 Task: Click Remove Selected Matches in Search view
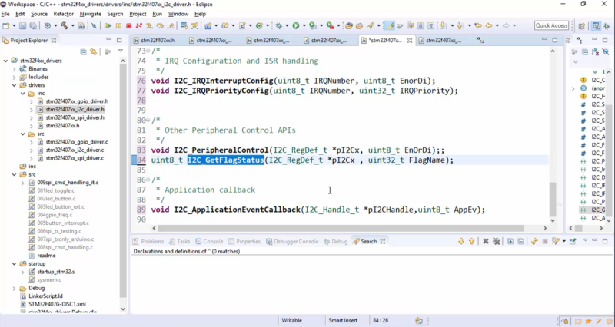tap(484, 241)
